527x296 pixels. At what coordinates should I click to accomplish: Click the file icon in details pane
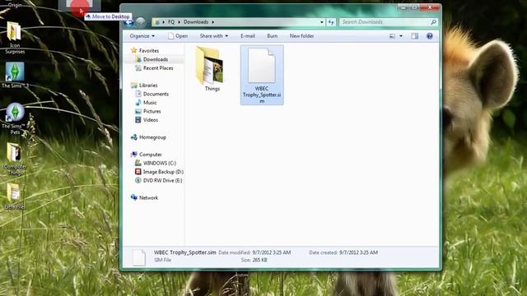point(139,257)
